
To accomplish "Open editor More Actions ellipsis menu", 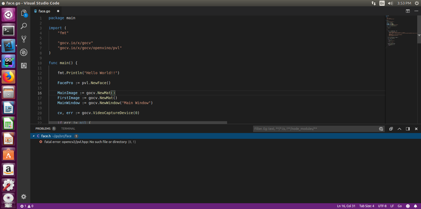I will 416,11.
